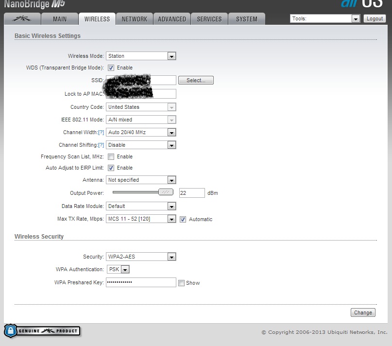Toggle the Automatic TX rate checkbox
The height and width of the screenshot is (346, 392).
(x=183, y=219)
